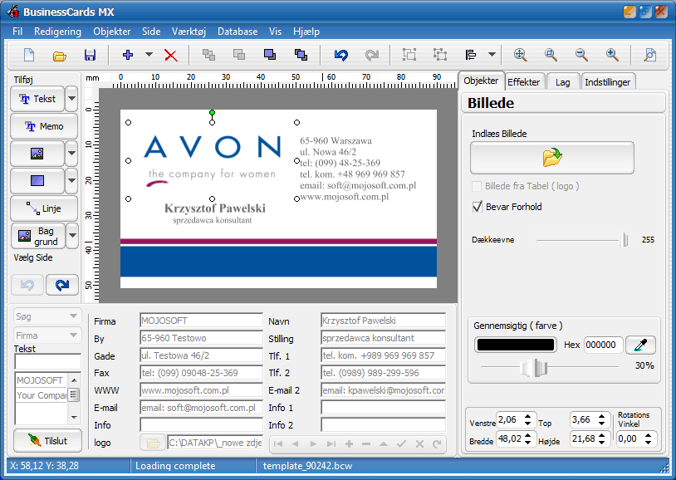This screenshot has height=480, width=676.
Task: Open file with the folder toolbar icon
Action: pyautogui.click(x=60, y=56)
